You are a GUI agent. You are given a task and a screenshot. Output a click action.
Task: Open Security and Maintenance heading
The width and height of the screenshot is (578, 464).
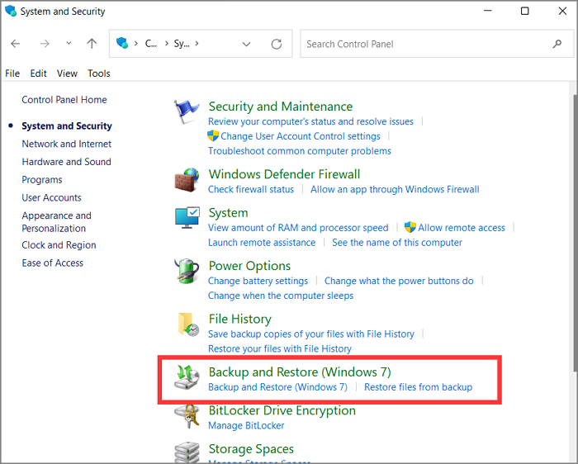coord(281,107)
